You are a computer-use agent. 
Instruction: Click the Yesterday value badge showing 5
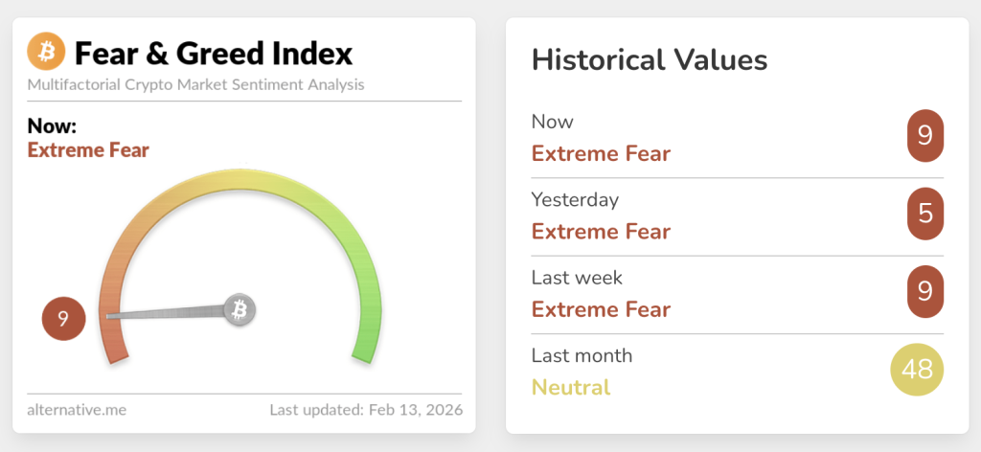pyautogui.click(x=924, y=214)
